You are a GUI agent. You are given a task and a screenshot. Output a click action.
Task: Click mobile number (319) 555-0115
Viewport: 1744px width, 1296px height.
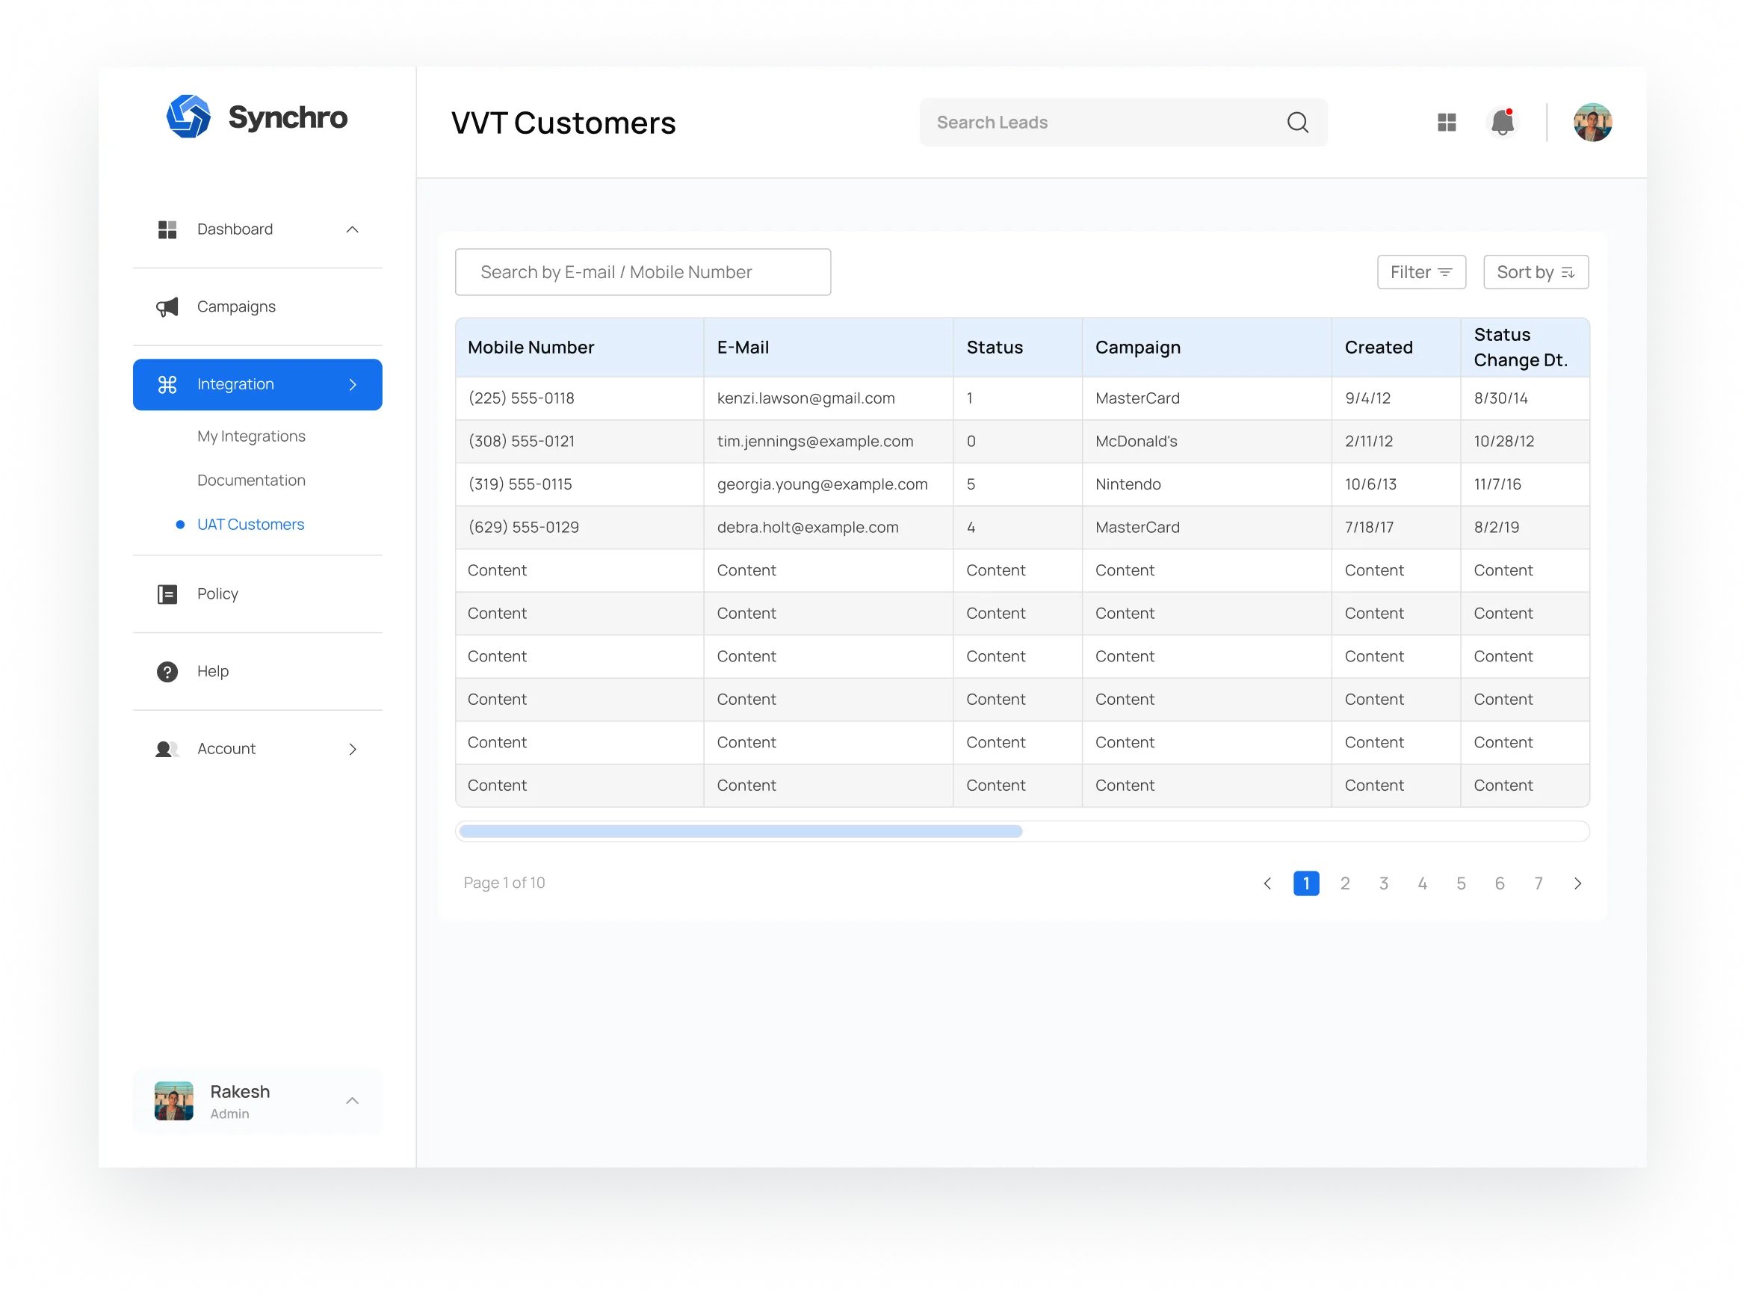[x=519, y=485]
